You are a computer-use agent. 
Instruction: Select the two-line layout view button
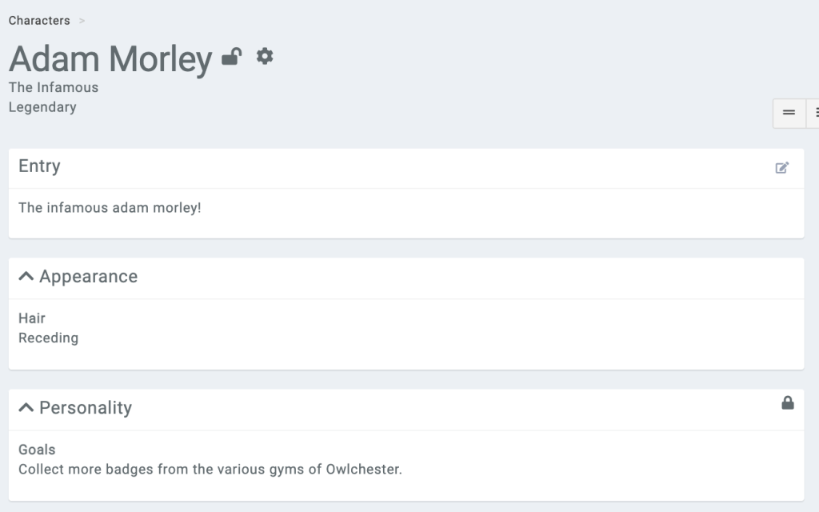pyautogui.click(x=789, y=113)
